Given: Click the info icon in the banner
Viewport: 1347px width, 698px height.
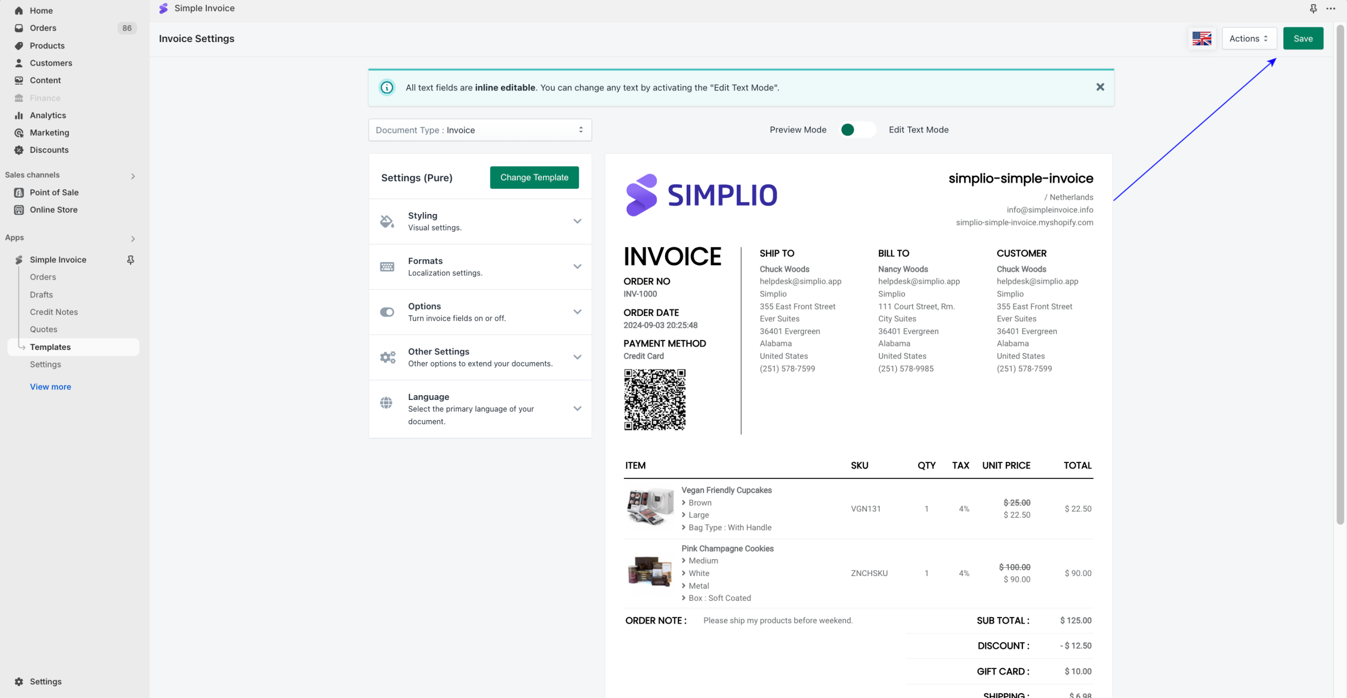Looking at the screenshot, I should pos(387,88).
